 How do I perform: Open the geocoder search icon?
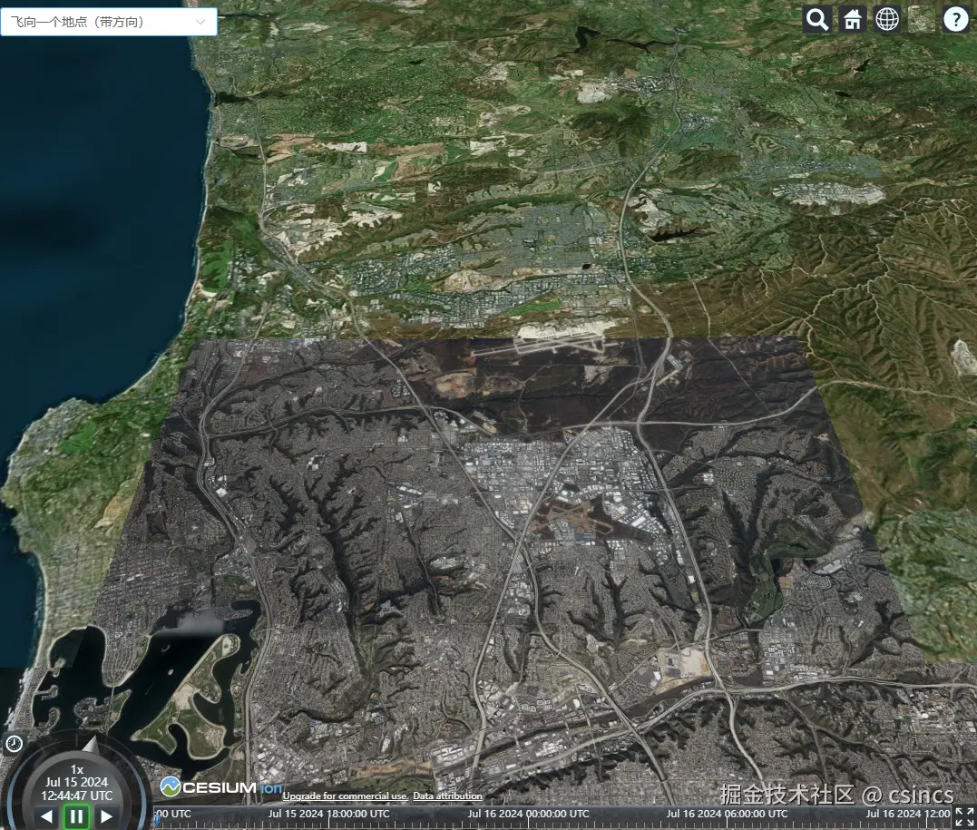click(817, 19)
